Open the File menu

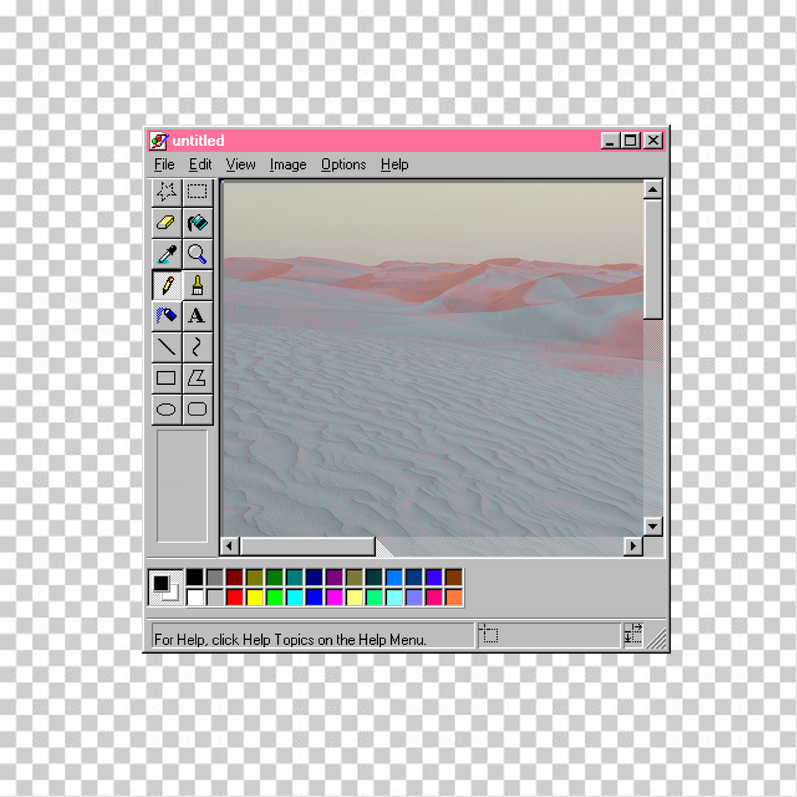164,165
